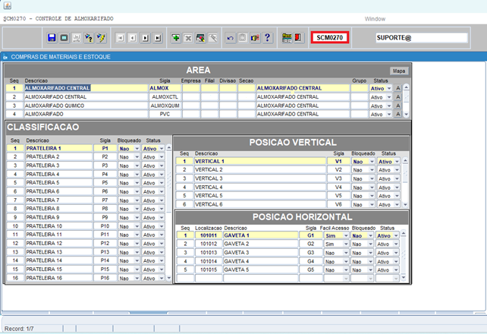The image size is (487, 334).
Task: Go to the previous record
Action: (133, 38)
